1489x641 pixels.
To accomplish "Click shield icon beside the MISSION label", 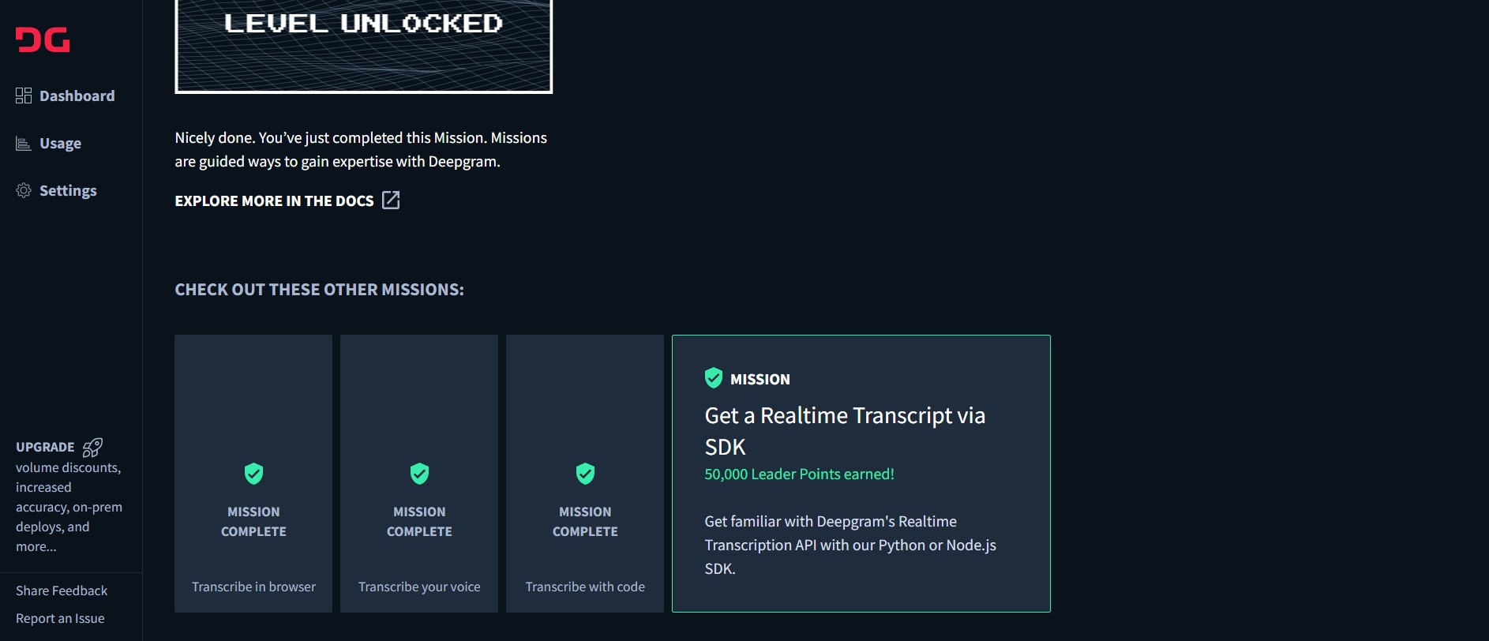I will click(714, 378).
